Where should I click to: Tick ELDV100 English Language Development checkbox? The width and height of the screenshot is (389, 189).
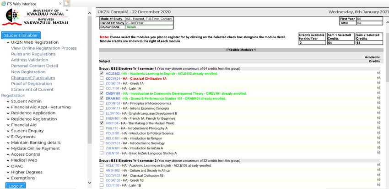tap(102, 113)
